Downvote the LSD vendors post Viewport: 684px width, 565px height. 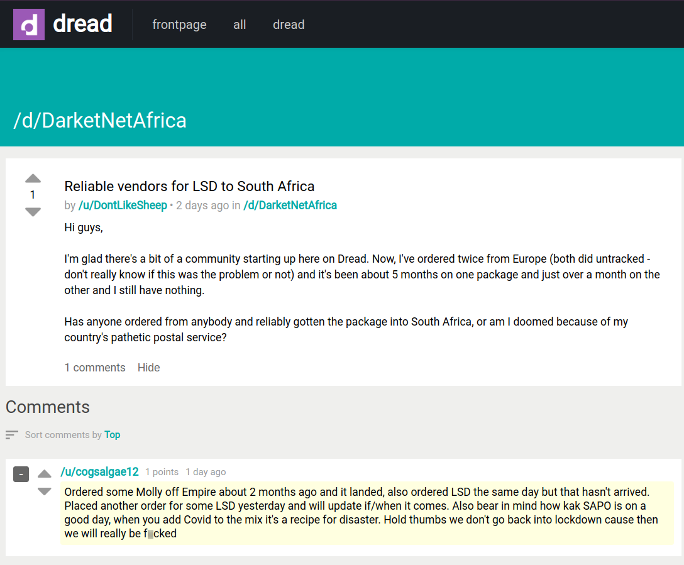click(33, 212)
